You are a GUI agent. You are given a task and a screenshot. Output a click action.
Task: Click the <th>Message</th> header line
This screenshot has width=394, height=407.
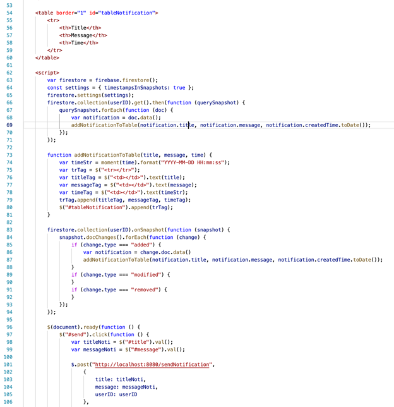click(x=83, y=35)
